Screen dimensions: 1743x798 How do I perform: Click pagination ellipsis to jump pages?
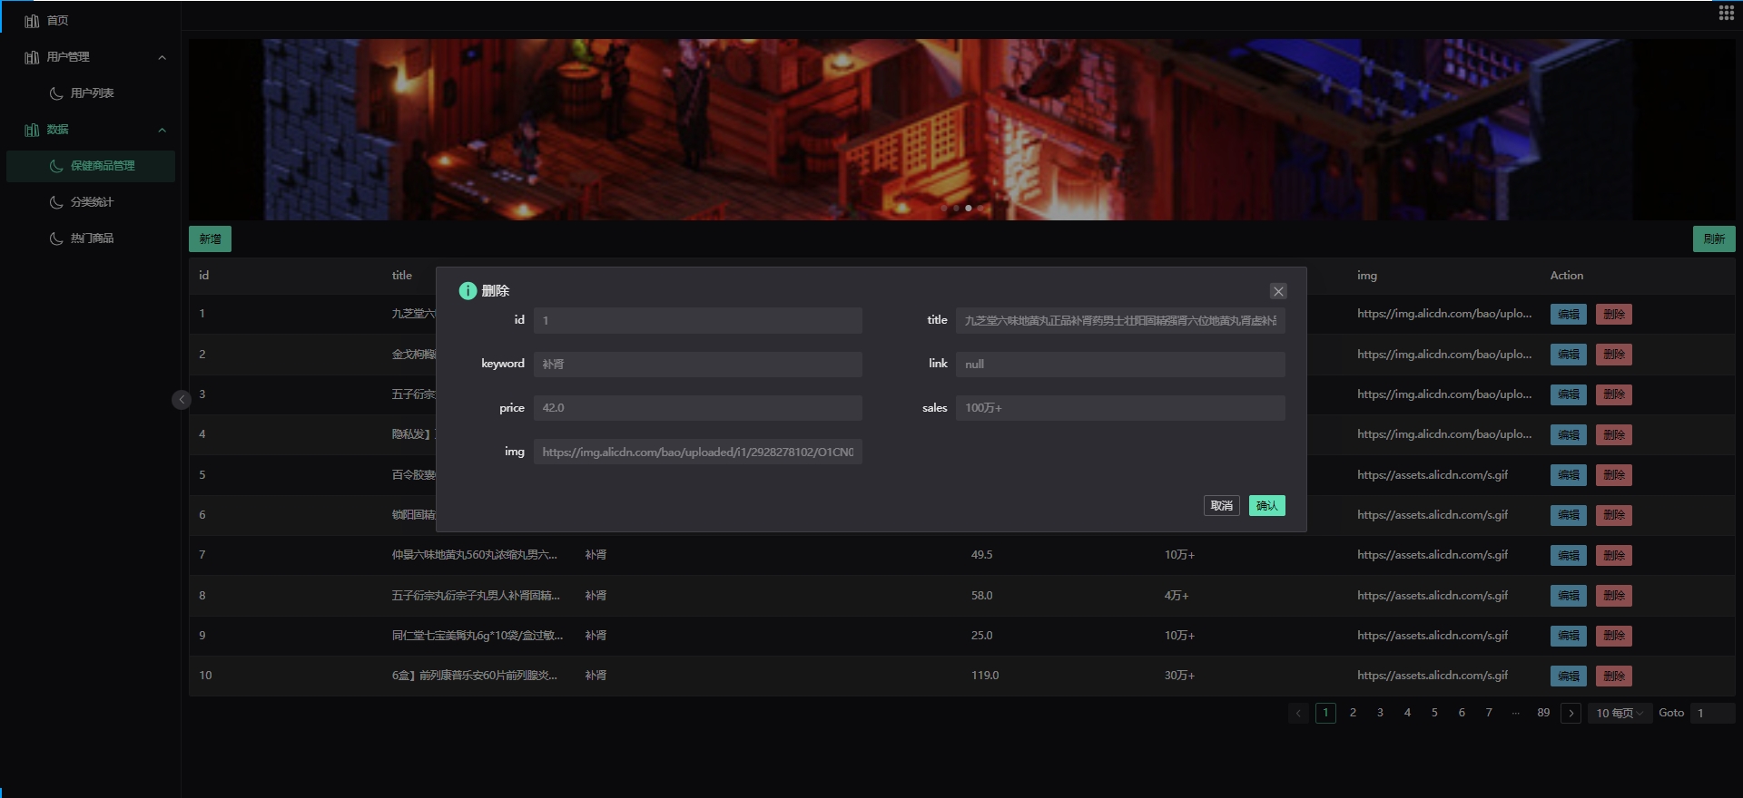[x=1516, y=713]
